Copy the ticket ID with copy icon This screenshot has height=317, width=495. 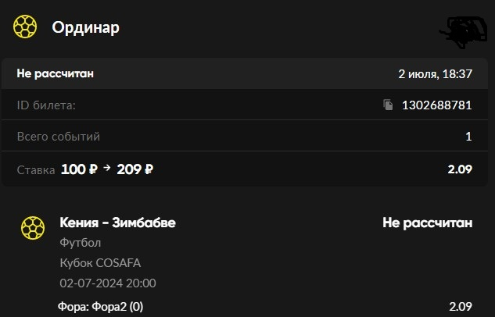click(x=388, y=105)
